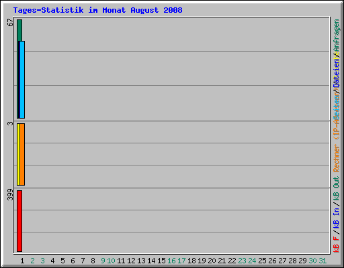This screenshot has width=344, height=268.
Task: Click day label '11' on the x-axis
Action: coord(121,261)
